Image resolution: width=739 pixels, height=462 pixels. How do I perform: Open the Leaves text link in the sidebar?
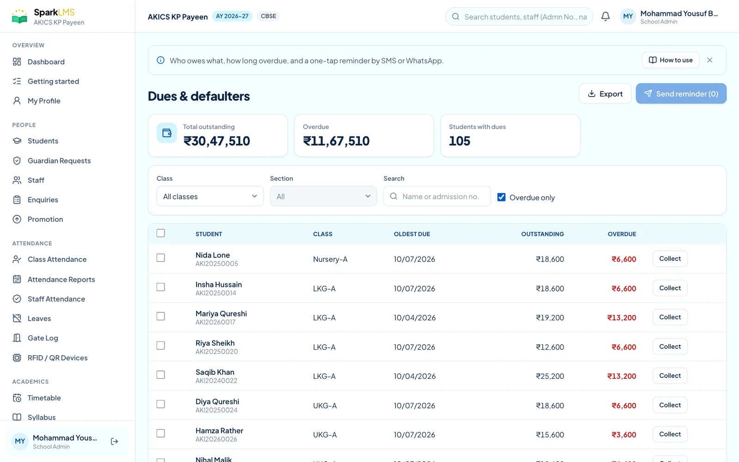point(39,318)
